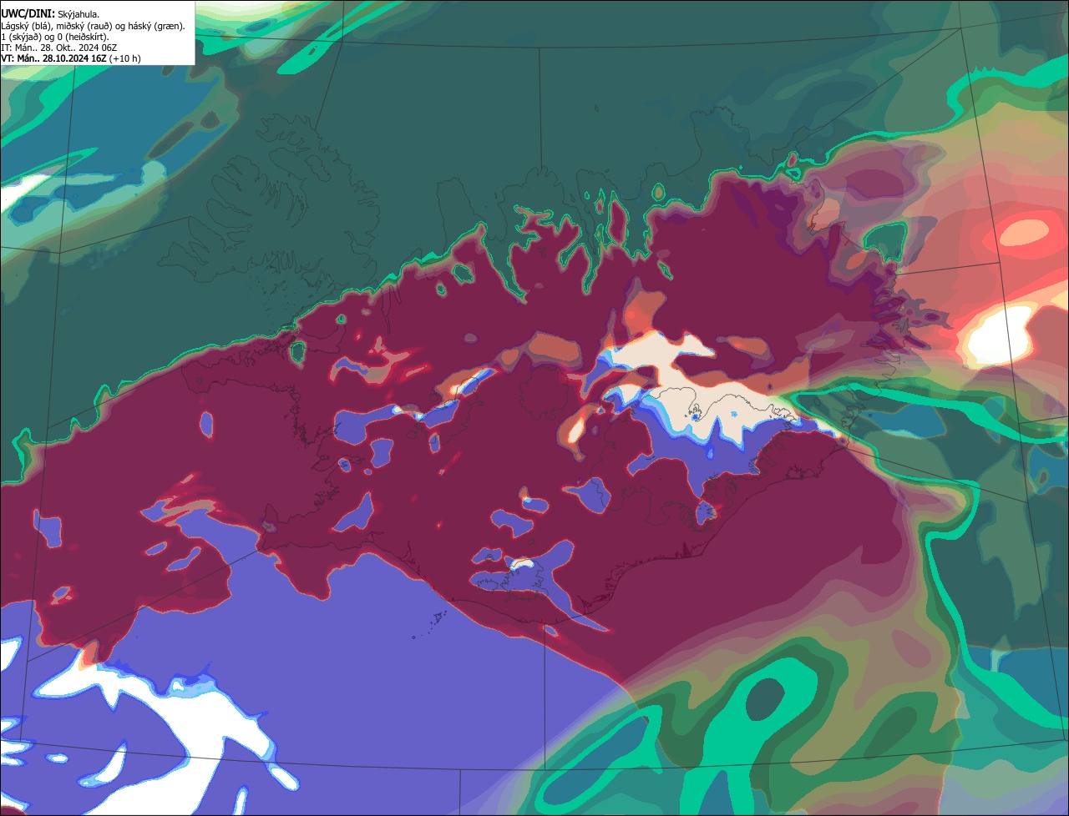Click the "VT: Mán.. 28.10.2024 16Z (+10 h)" line

pos(71,58)
